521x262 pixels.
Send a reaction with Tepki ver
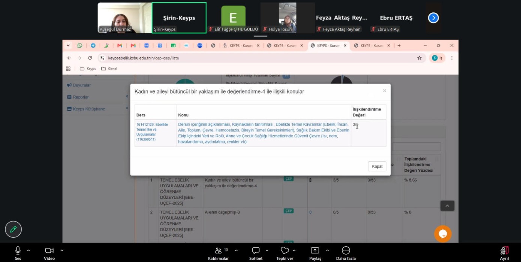pos(285,253)
